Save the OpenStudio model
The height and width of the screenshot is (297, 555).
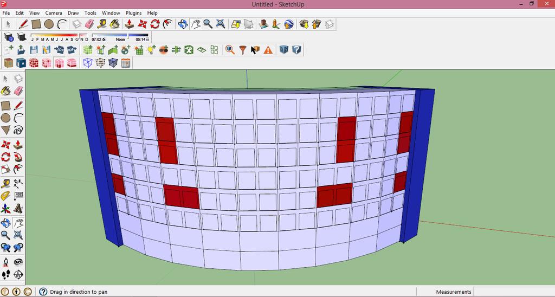(34, 50)
